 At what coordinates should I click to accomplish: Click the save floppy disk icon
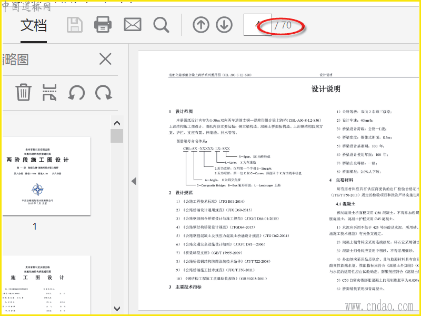point(75,25)
